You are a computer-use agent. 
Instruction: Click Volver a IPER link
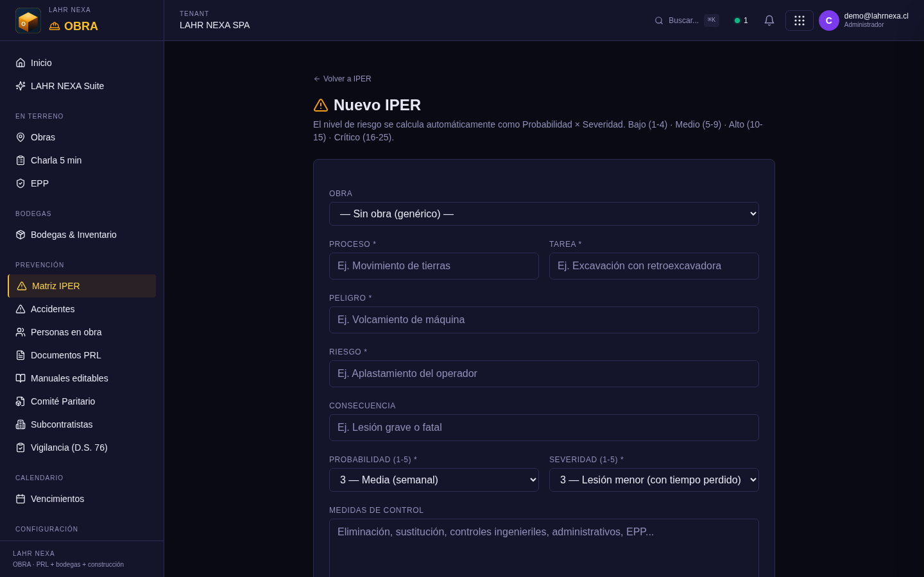[342, 79]
